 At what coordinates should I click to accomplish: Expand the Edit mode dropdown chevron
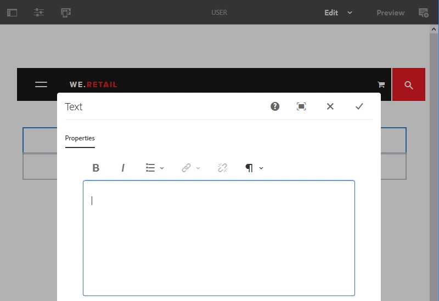click(x=350, y=13)
